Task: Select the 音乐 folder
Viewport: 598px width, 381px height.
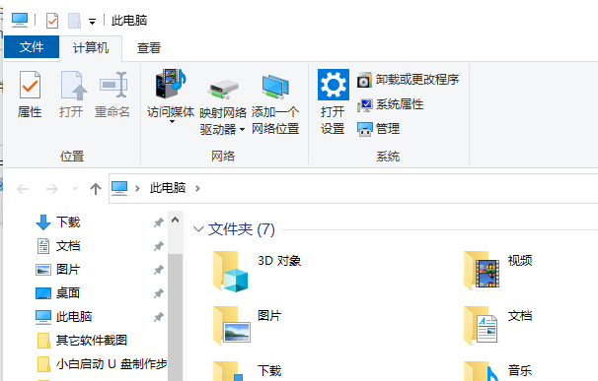Action: pos(498,371)
